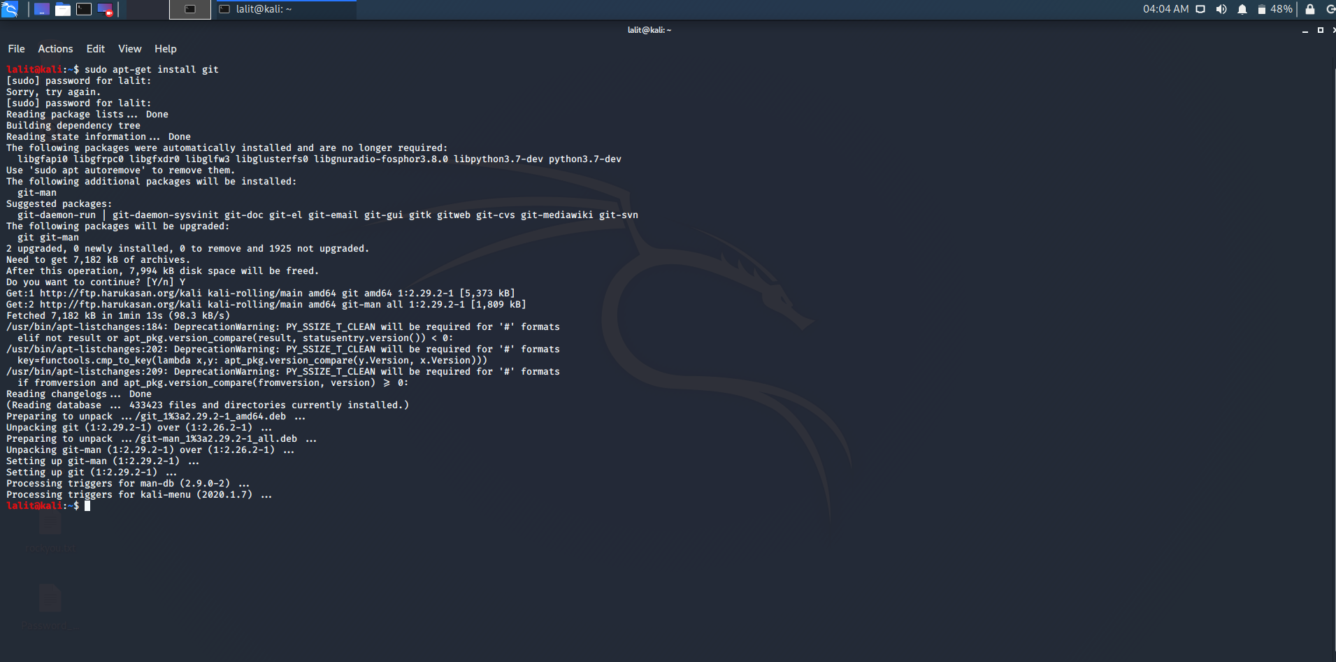This screenshot has height=662, width=1336.
Task: Open the Edit menu
Action: 96,49
